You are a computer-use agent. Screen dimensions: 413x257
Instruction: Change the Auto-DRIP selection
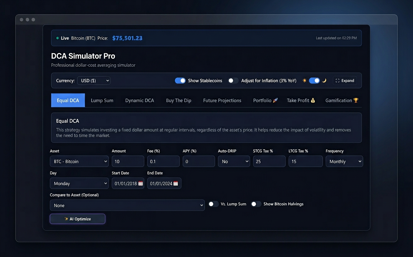(234, 161)
